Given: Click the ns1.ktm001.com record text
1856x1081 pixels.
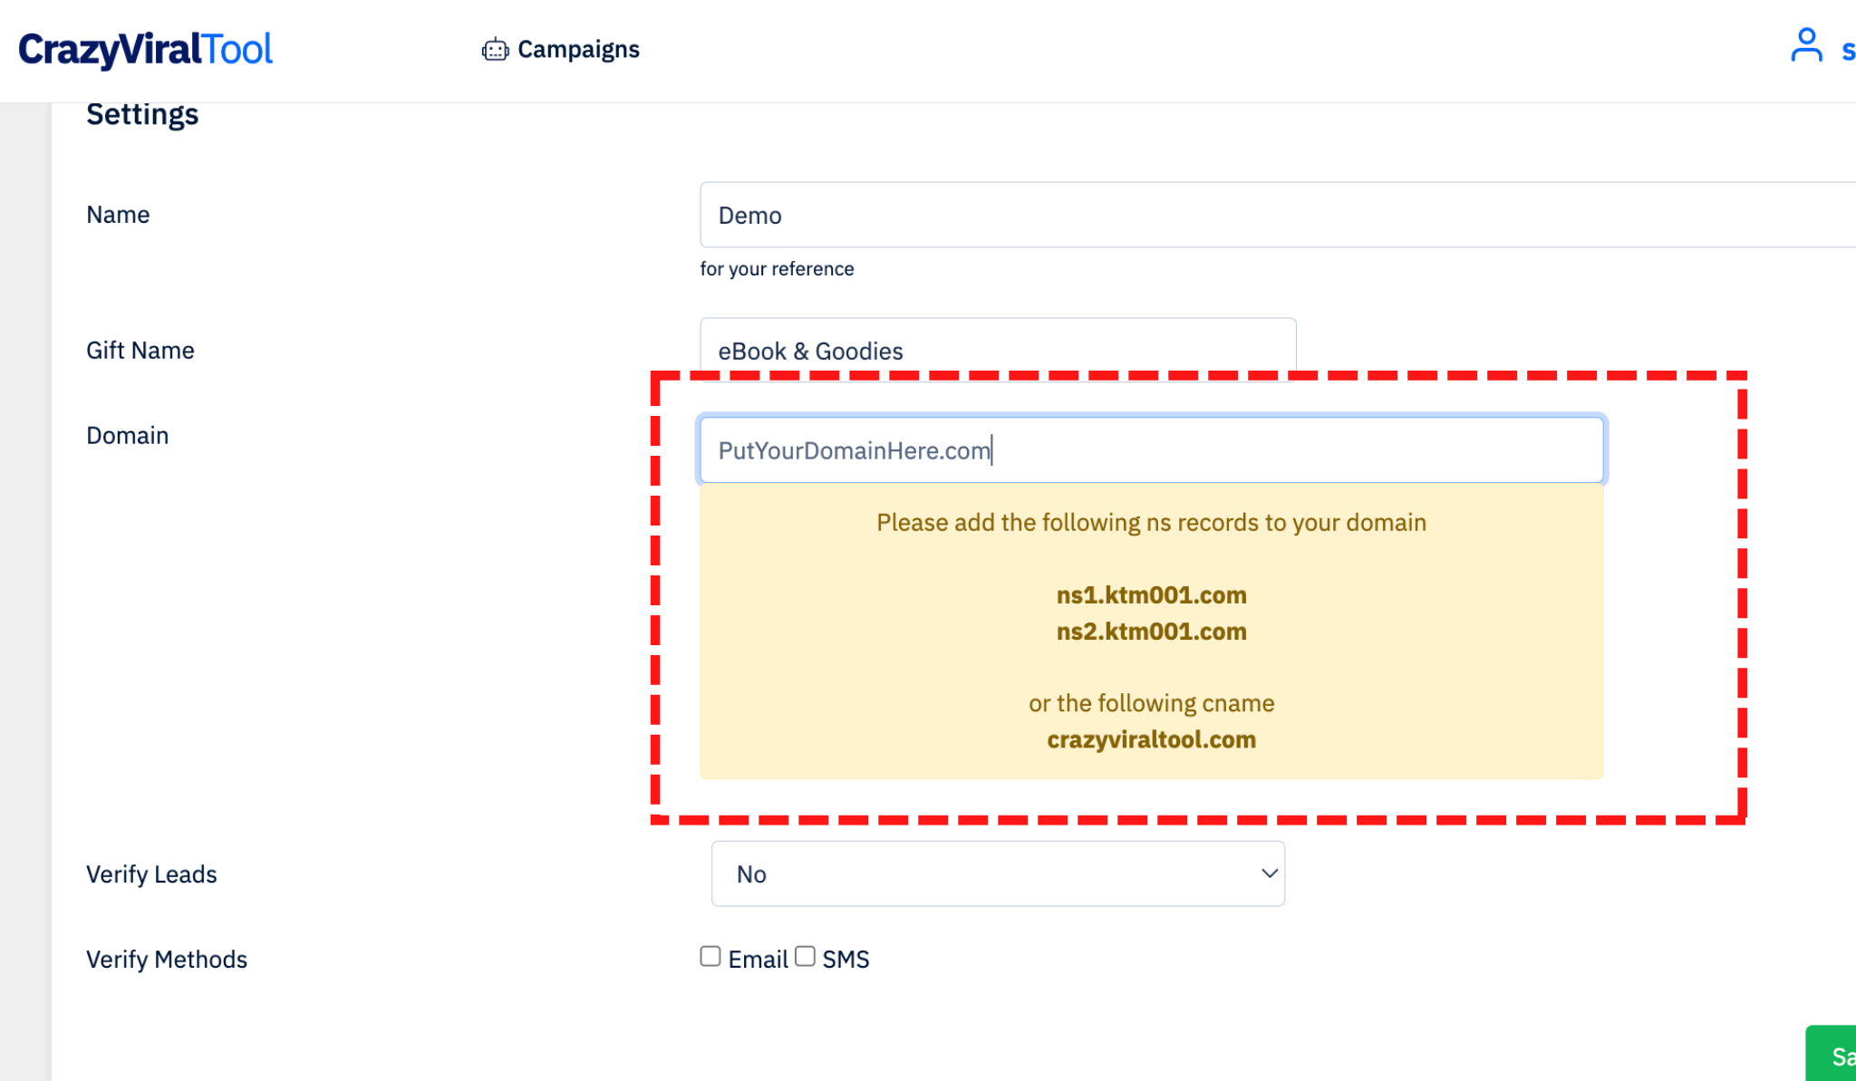Looking at the screenshot, I should [x=1151, y=595].
